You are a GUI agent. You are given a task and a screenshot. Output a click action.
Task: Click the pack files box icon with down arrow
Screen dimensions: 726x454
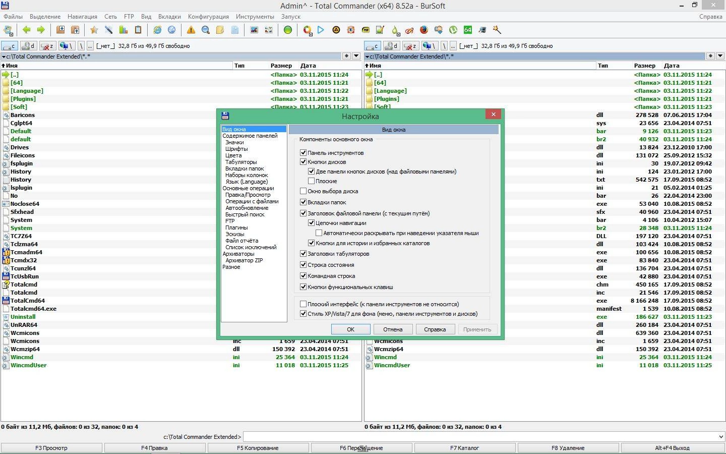pyautogui.click(x=60, y=30)
